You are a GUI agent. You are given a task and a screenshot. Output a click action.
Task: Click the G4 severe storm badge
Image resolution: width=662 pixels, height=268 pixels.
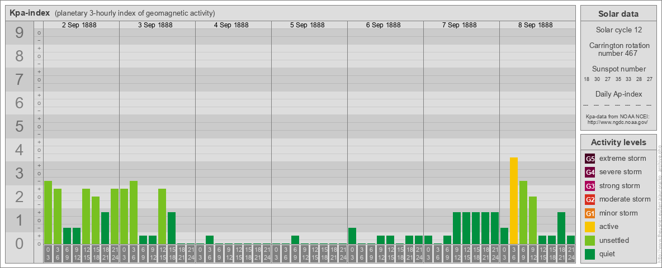(x=590, y=172)
